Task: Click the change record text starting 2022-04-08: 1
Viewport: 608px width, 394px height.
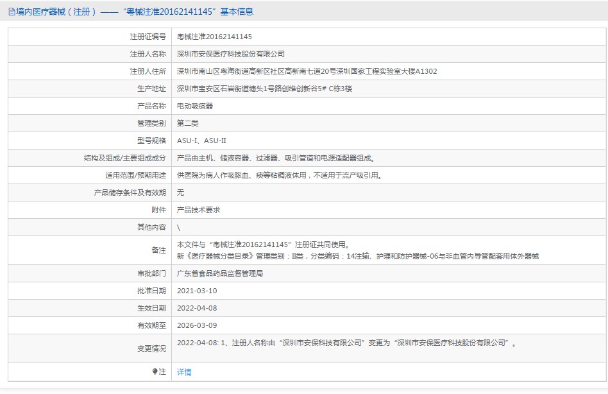Action: tap(347, 343)
